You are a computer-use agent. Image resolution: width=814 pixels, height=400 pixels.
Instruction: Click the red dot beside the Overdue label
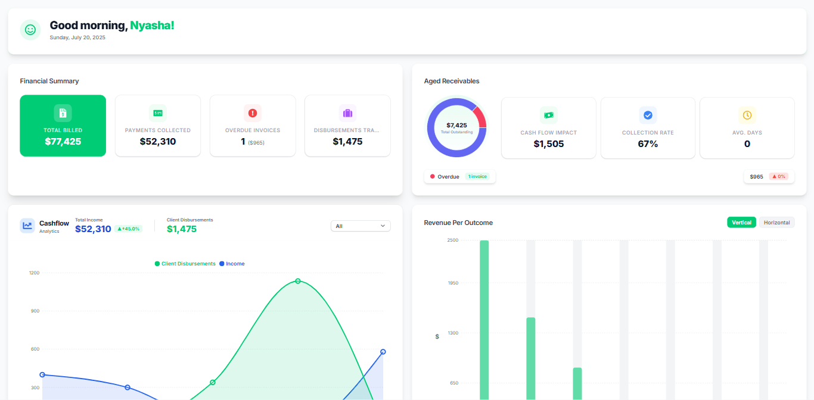(434, 176)
